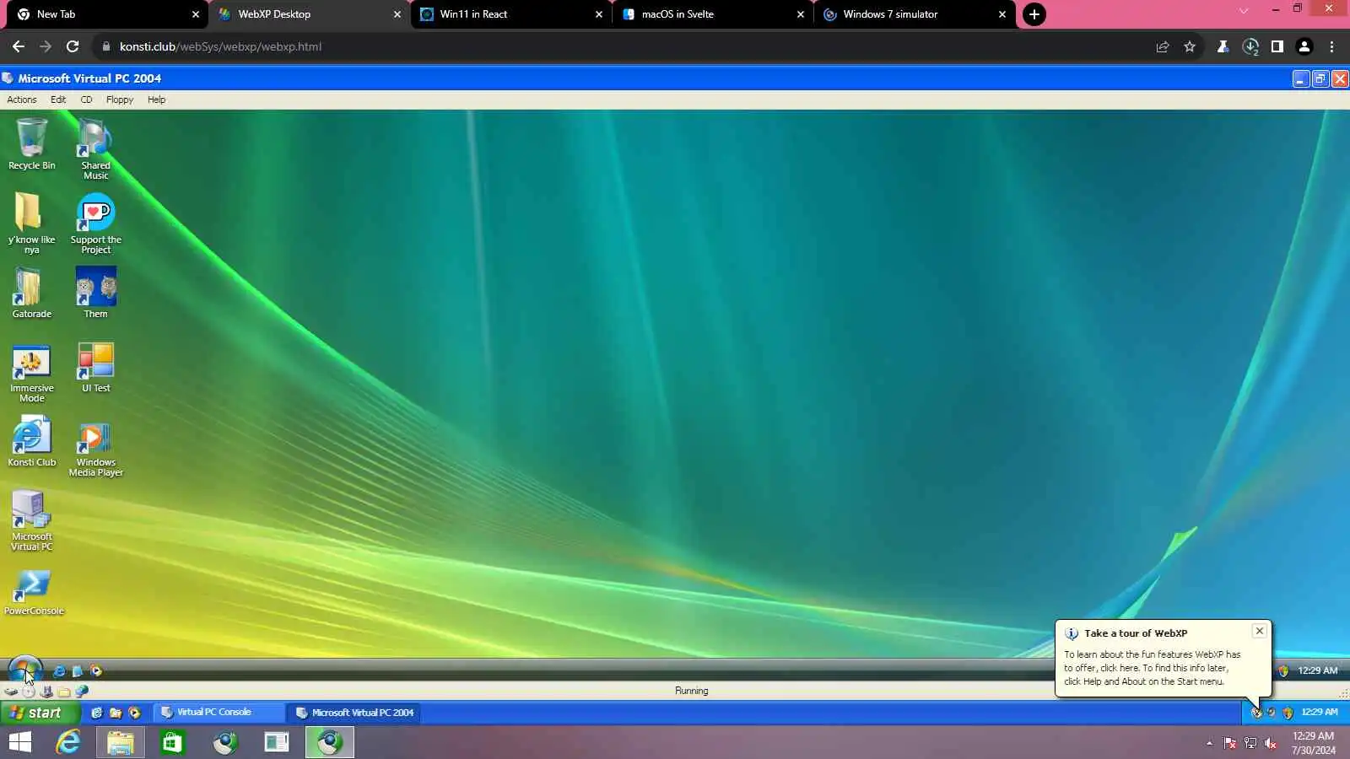This screenshot has height=759, width=1350.
Task: Launch Windows Media Player desktop shortcut
Action: tap(95, 448)
